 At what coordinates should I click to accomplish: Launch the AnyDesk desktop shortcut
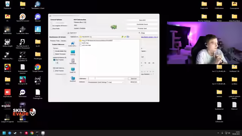tap(8, 93)
